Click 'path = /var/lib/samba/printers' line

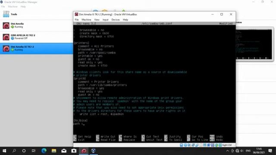click(x=102, y=85)
